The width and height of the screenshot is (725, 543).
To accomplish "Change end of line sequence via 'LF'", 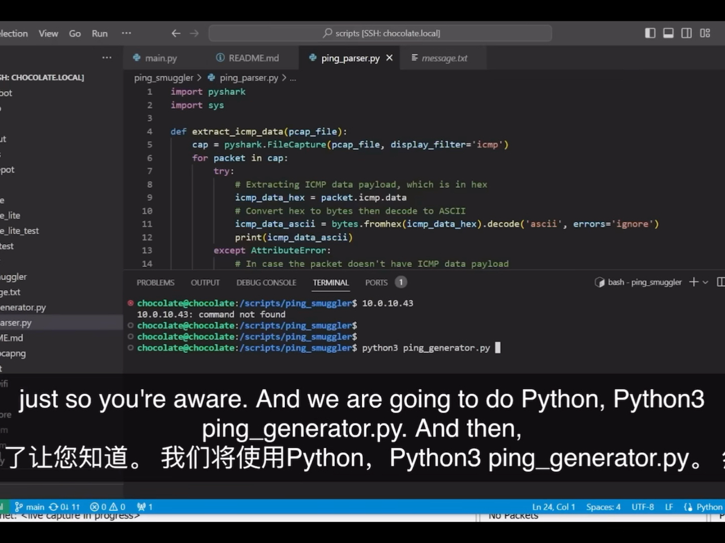I will point(669,507).
